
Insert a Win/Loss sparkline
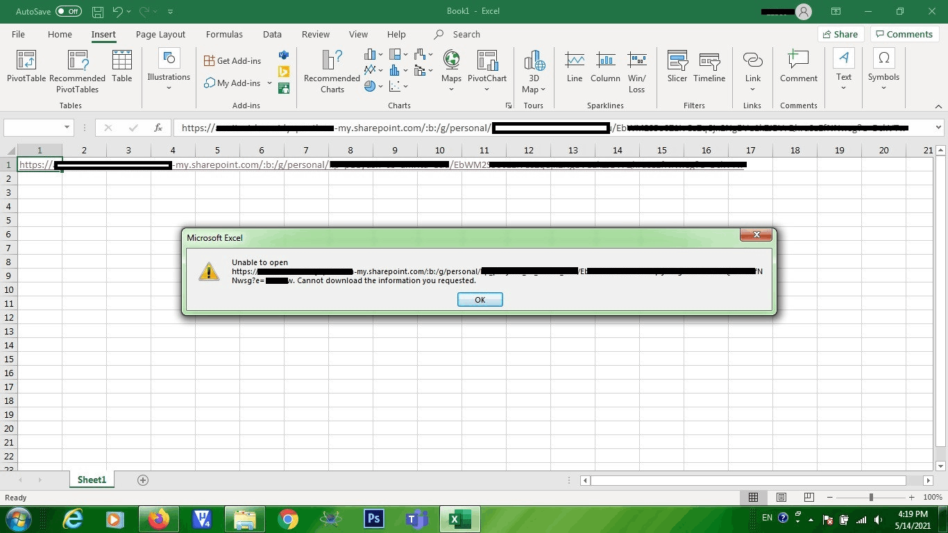click(637, 71)
